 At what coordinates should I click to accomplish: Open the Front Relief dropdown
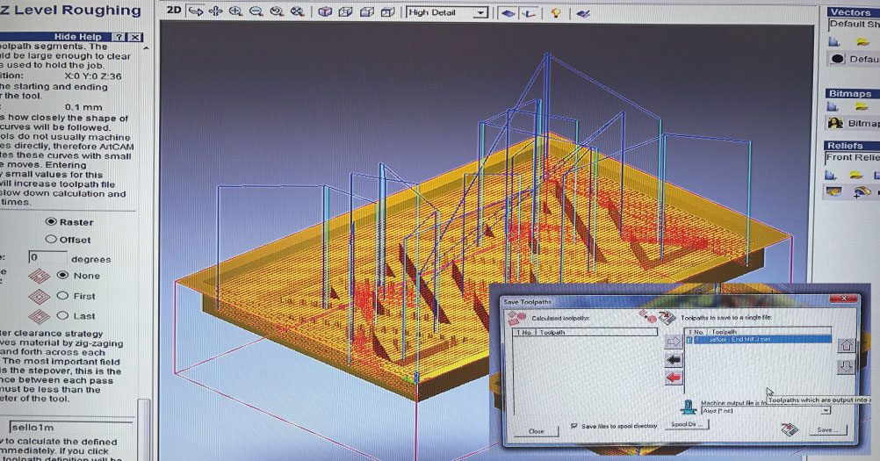pos(853,158)
